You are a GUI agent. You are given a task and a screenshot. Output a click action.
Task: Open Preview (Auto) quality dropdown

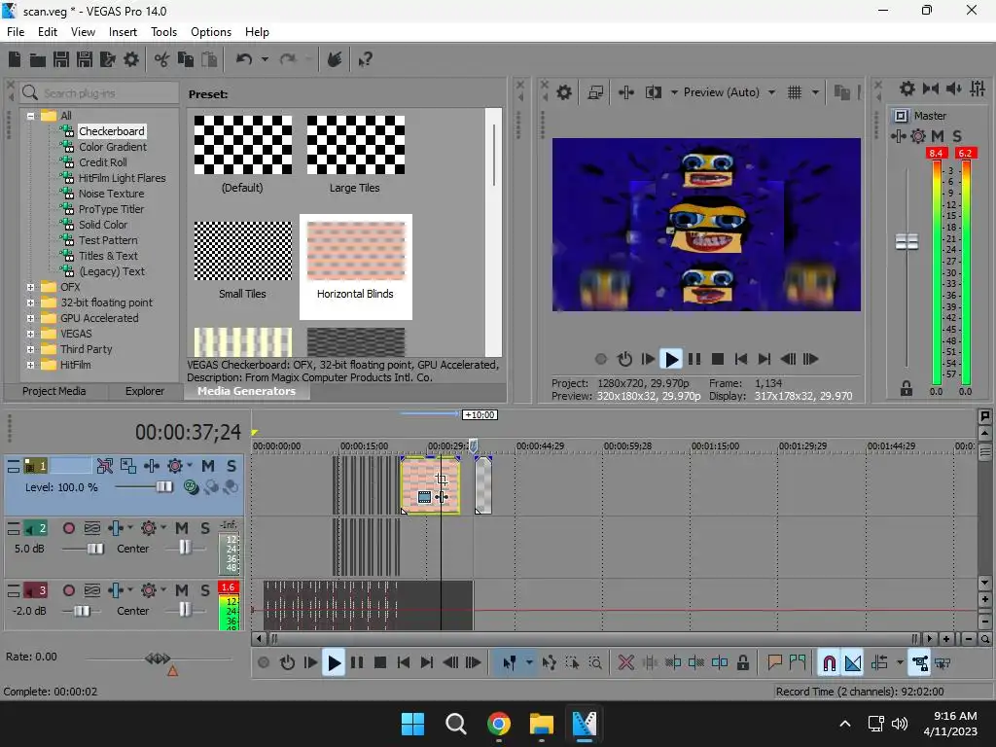pyautogui.click(x=771, y=92)
